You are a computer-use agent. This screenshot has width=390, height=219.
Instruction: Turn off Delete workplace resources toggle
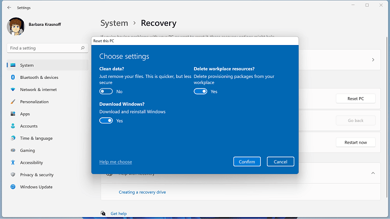click(x=201, y=92)
